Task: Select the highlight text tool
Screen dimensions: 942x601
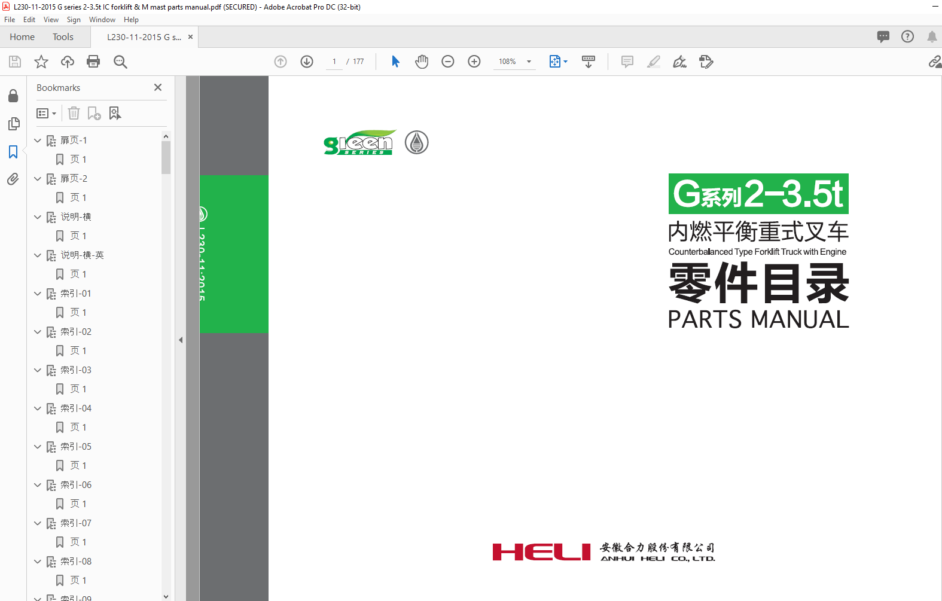Action: tap(654, 62)
